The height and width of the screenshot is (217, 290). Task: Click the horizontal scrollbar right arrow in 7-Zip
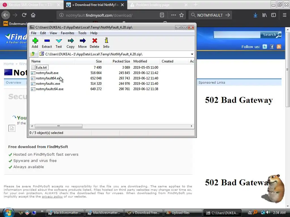tap(191, 126)
